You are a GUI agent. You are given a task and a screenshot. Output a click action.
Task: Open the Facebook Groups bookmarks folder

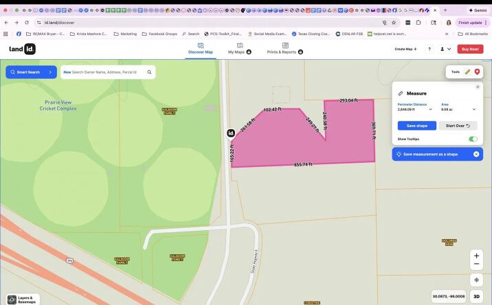point(159,34)
